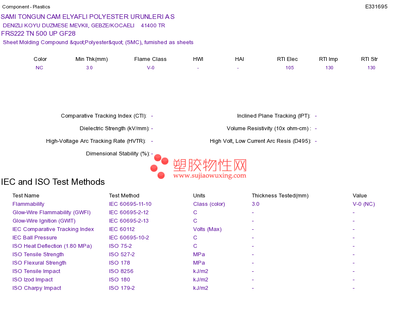The image size is (399, 336).
Task: Select file number E331695
Action: pyautogui.click(x=376, y=7)
